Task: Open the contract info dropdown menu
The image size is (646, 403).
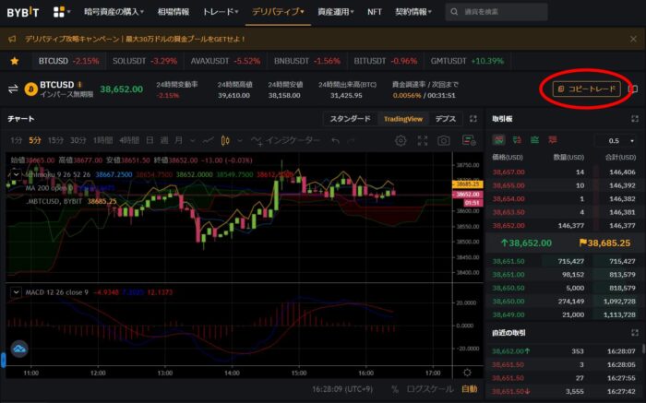Action: pyautogui.click(x=413, y=12)
